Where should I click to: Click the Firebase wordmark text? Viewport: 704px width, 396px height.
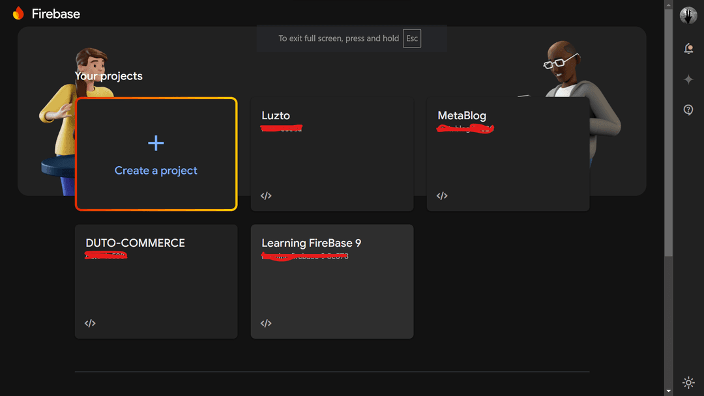pos(56,14)
